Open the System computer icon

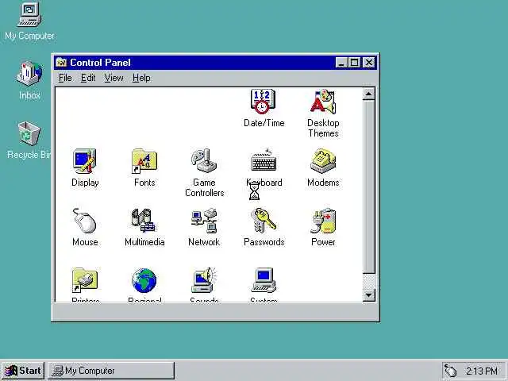[264, 280]
